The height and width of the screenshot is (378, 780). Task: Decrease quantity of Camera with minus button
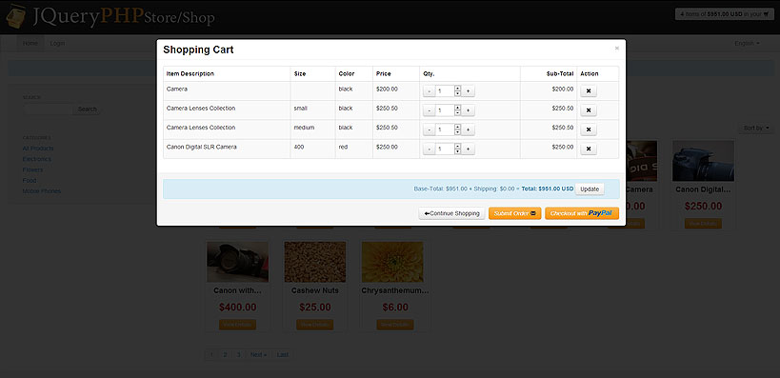click(x=430, y=91)
